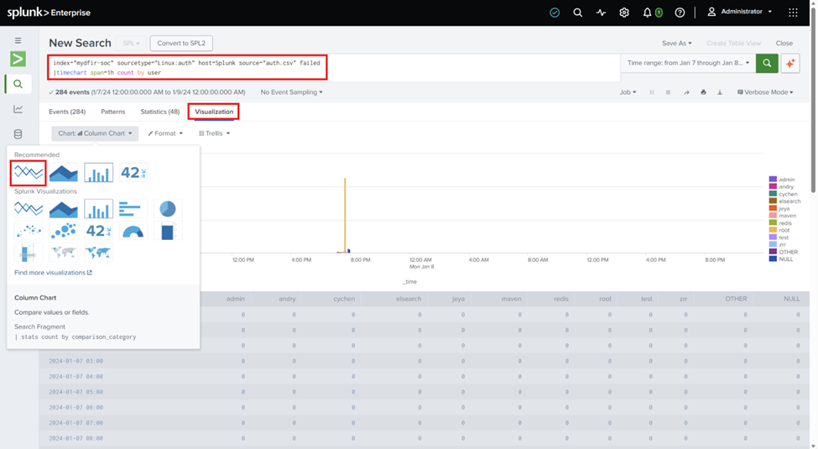Open the Format options dropdown
The height and width of the screenshot is (449, 818).
(x=165, y=133)
